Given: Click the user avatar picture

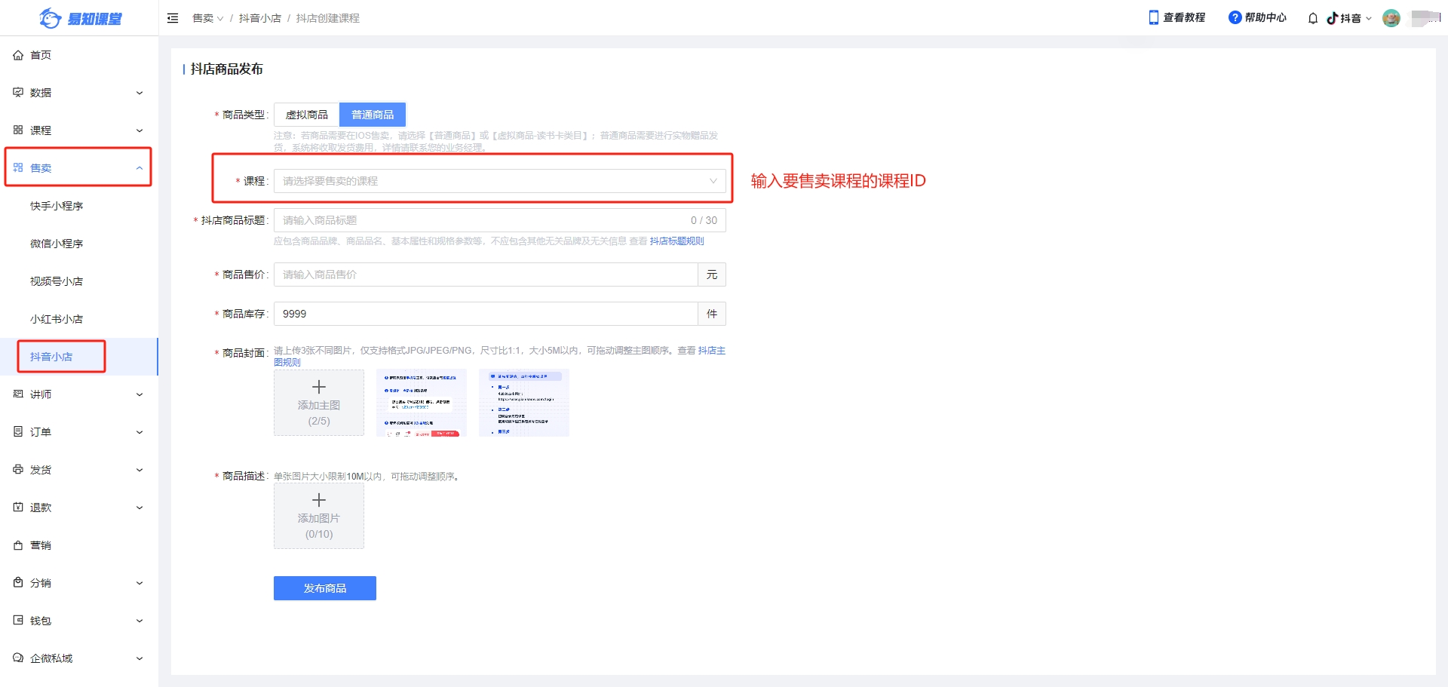Looking at the screenshot, I should pos(1391,18).
